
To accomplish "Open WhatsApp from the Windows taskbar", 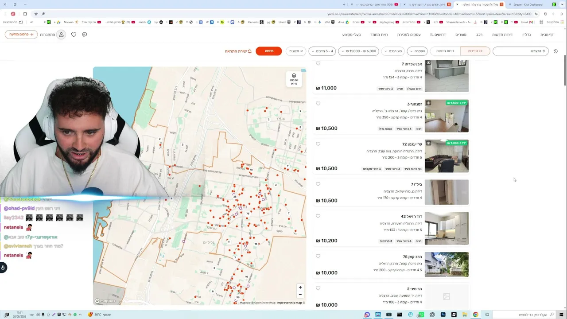I will 421,315.
